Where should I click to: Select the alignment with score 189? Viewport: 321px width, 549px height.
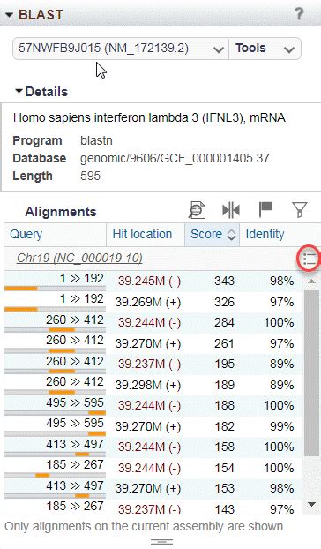[x=153, y=385]
